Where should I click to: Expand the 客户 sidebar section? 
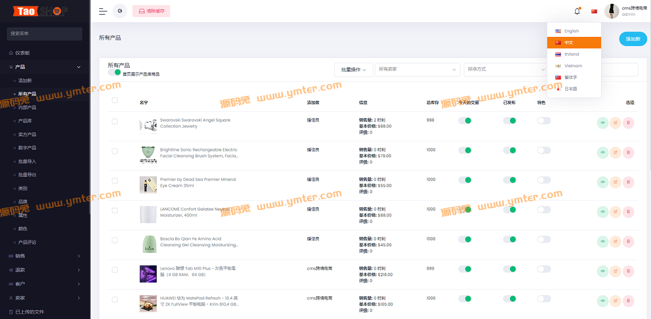(45, 284)
